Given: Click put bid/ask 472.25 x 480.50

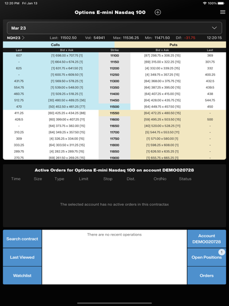Looking at the screenshot, I should tap(162, 113).
